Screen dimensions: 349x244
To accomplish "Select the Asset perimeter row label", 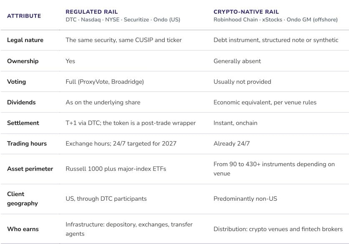I will pyautogui.click(x=30, y=169).
